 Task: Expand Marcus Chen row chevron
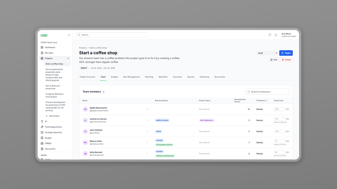(x=147, y=143)
